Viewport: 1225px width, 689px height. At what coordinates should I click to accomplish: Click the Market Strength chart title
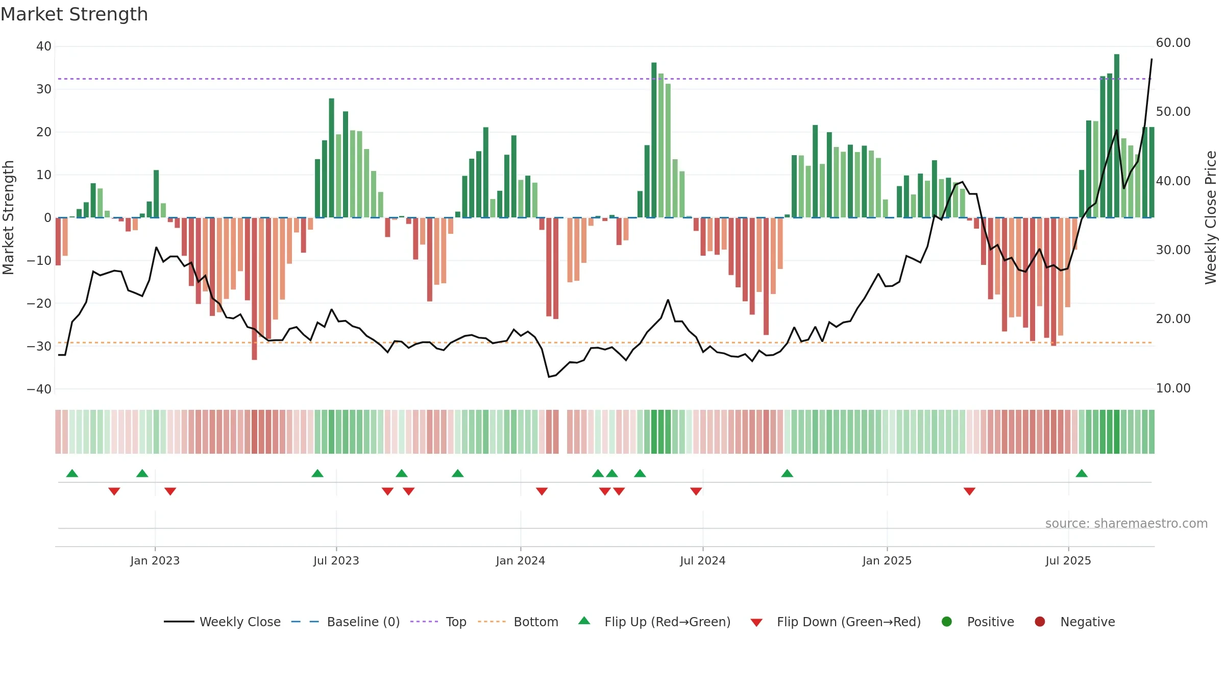[x=74, y=14]
